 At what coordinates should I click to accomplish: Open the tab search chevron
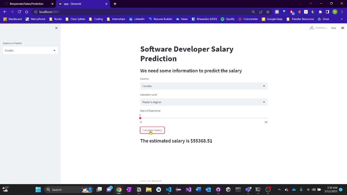click(x=311, y=4)
